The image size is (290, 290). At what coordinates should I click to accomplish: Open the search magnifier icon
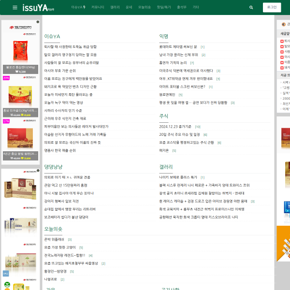pyautogui.click(x=251, y=8)
